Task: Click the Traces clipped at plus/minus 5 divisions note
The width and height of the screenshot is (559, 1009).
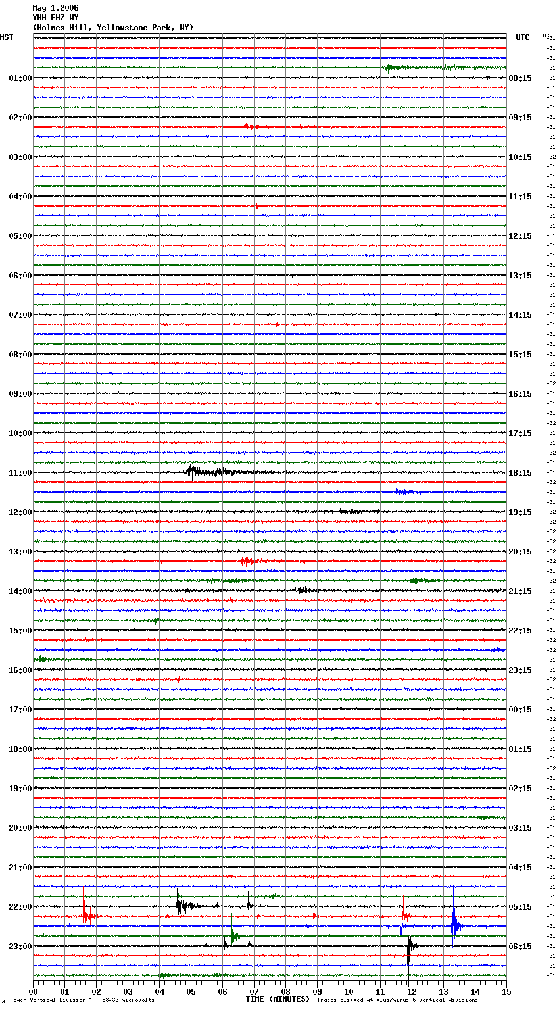Action: tap(397, 1000)
